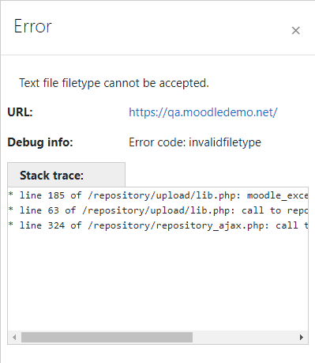Viewport: 315px width, 363px height.
Task: Click the empty scrollbar track right of the thumb
Action: click(x=244, y=337)
